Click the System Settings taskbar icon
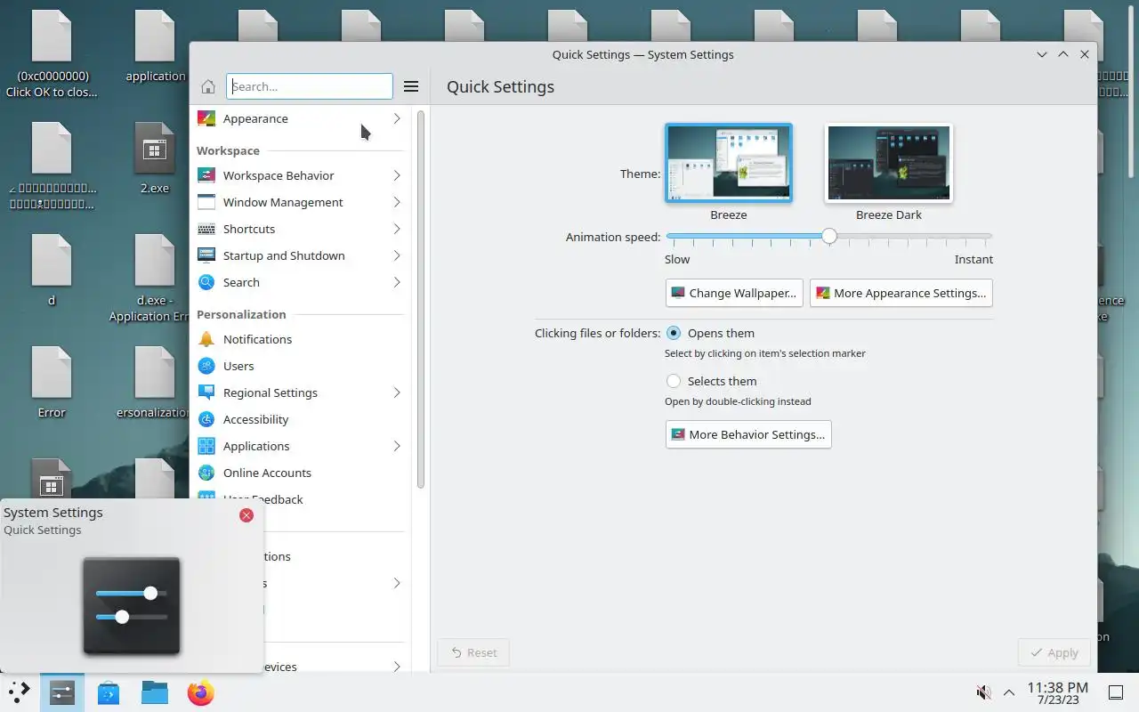Screen dimensions: 1139x712 click(62, 692)
